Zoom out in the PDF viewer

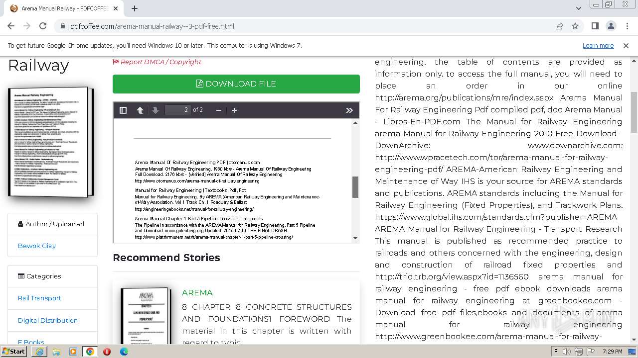point(219,110)
